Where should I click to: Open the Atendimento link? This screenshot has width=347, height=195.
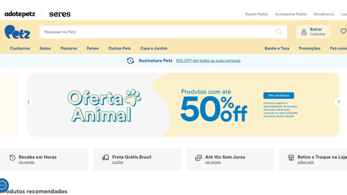click(324, 14)
